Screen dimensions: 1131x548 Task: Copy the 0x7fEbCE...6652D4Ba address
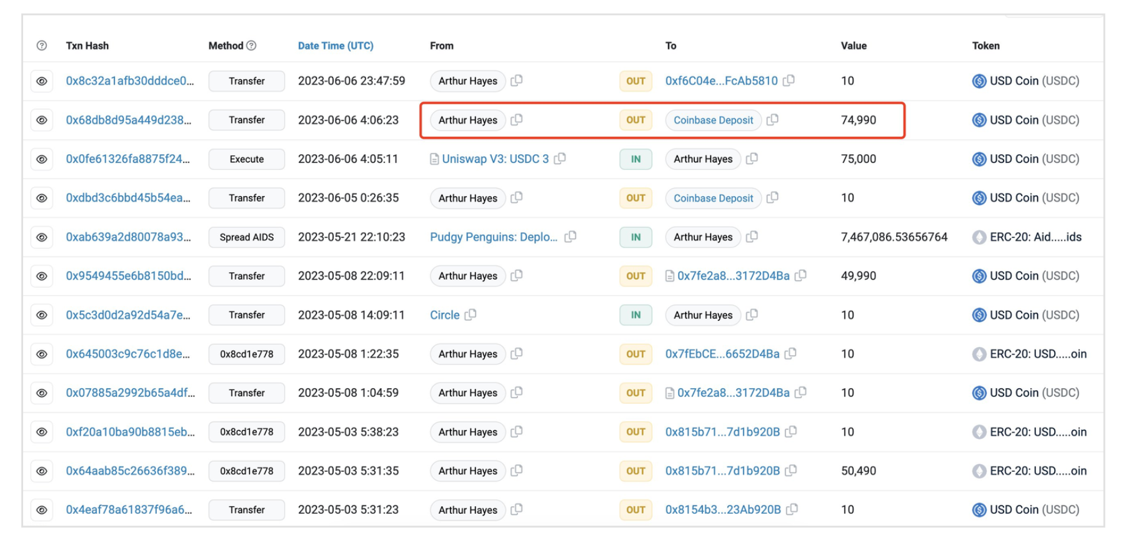(790, 353)
